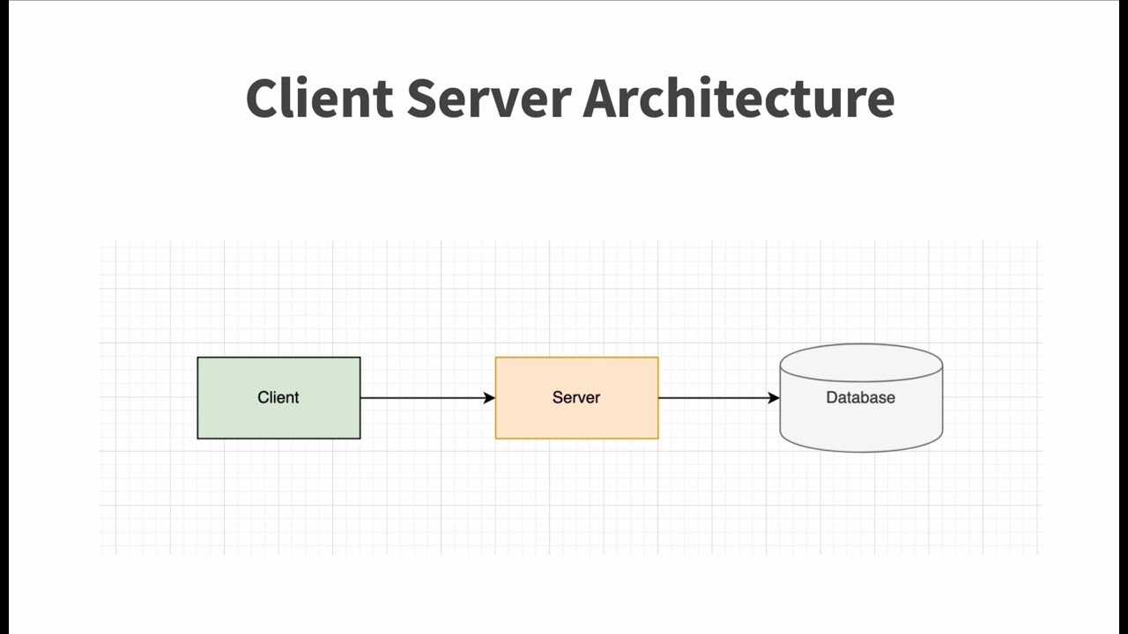Select the green Client box
The image size is (1128, 634).
coord(278,398)
